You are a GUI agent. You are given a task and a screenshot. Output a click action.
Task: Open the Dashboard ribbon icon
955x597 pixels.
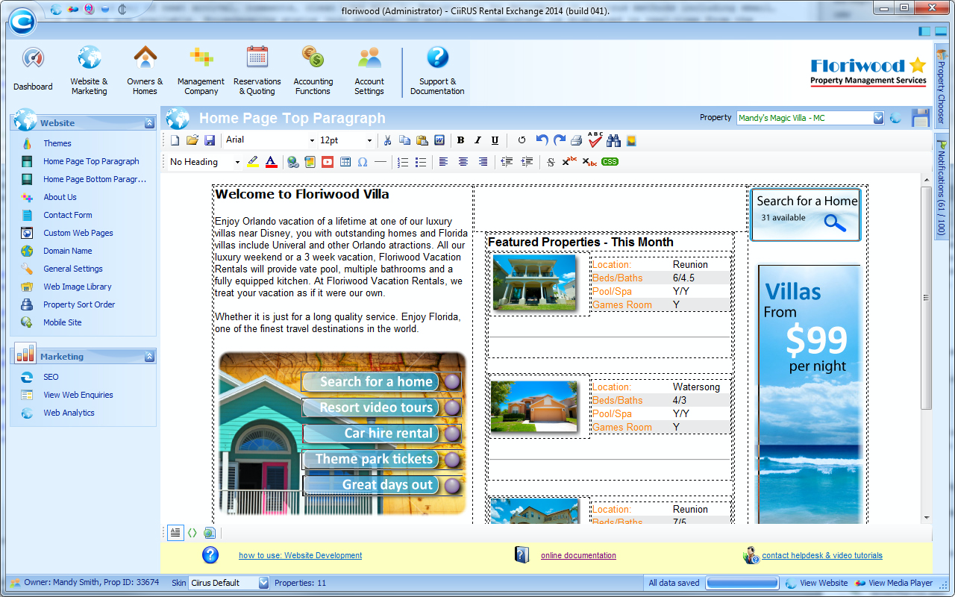33,69
